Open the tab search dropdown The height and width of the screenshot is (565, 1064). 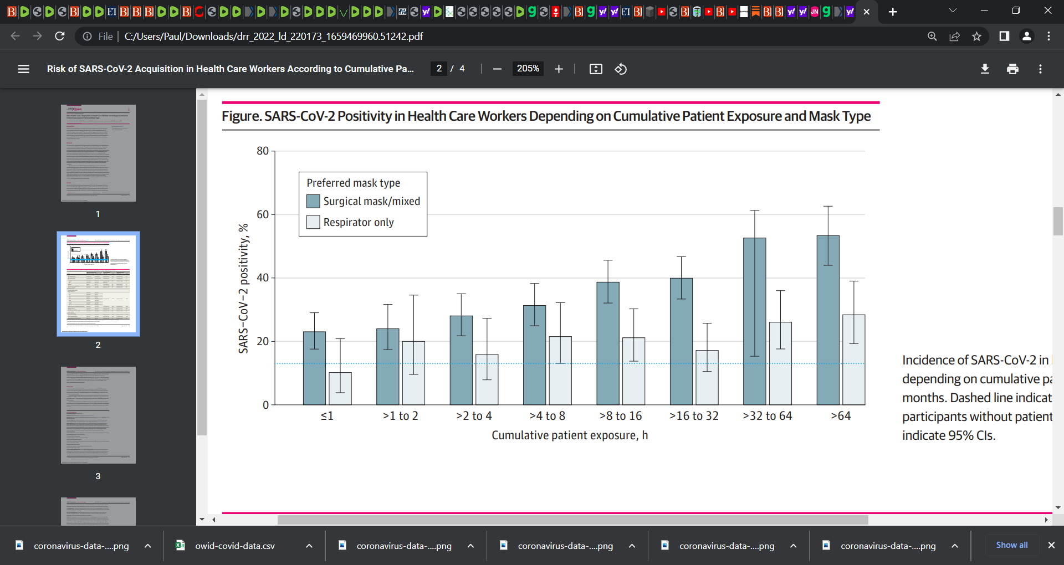(x=953, y=11)
